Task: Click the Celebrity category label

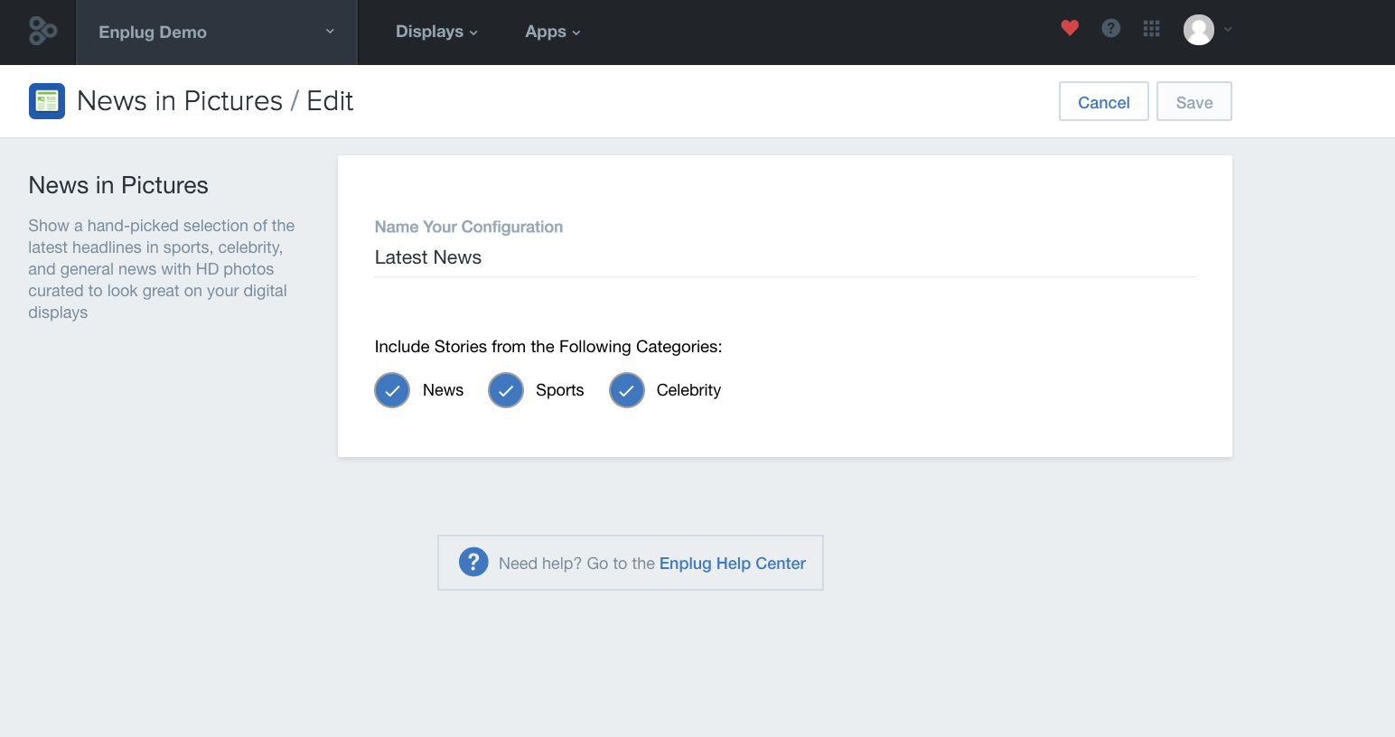Action: 688,390
